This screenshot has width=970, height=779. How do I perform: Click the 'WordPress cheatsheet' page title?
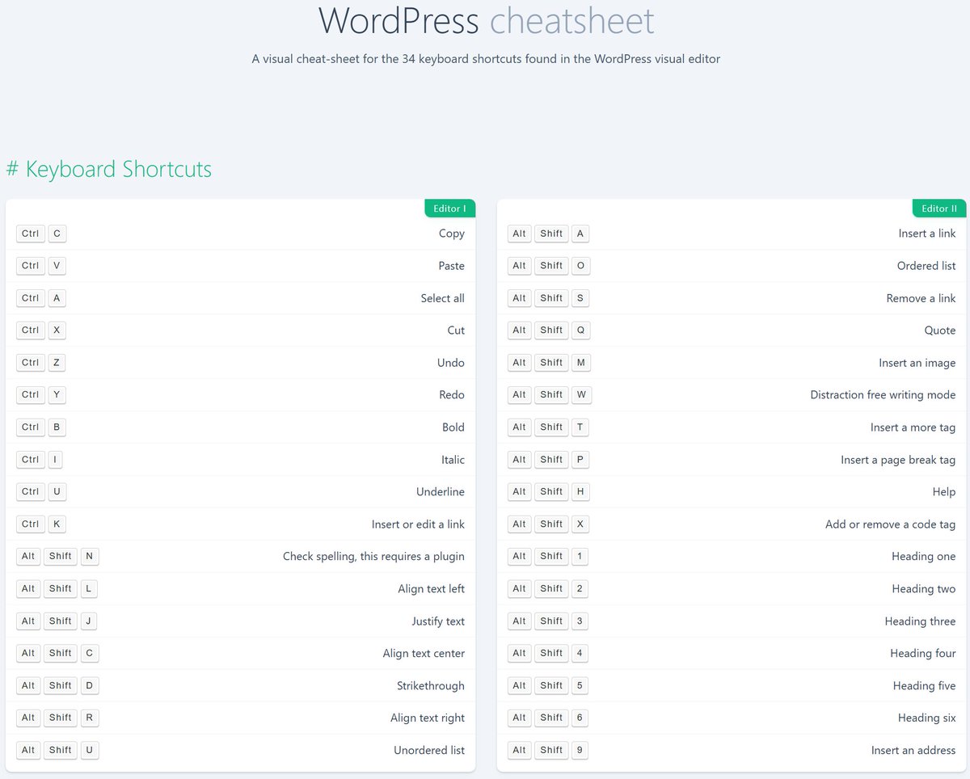[486, 20]
